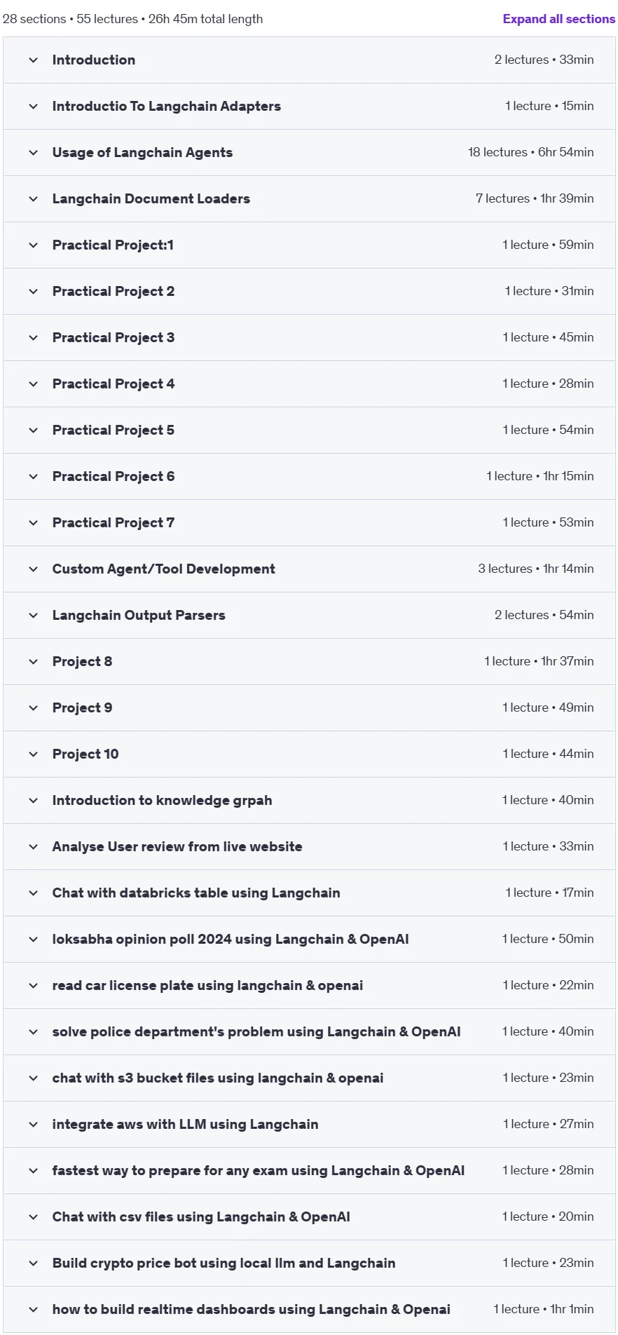Click loksabha opinion poll 2024 section title
Viewport: 618px width, 1335px height.
point(231,940)
